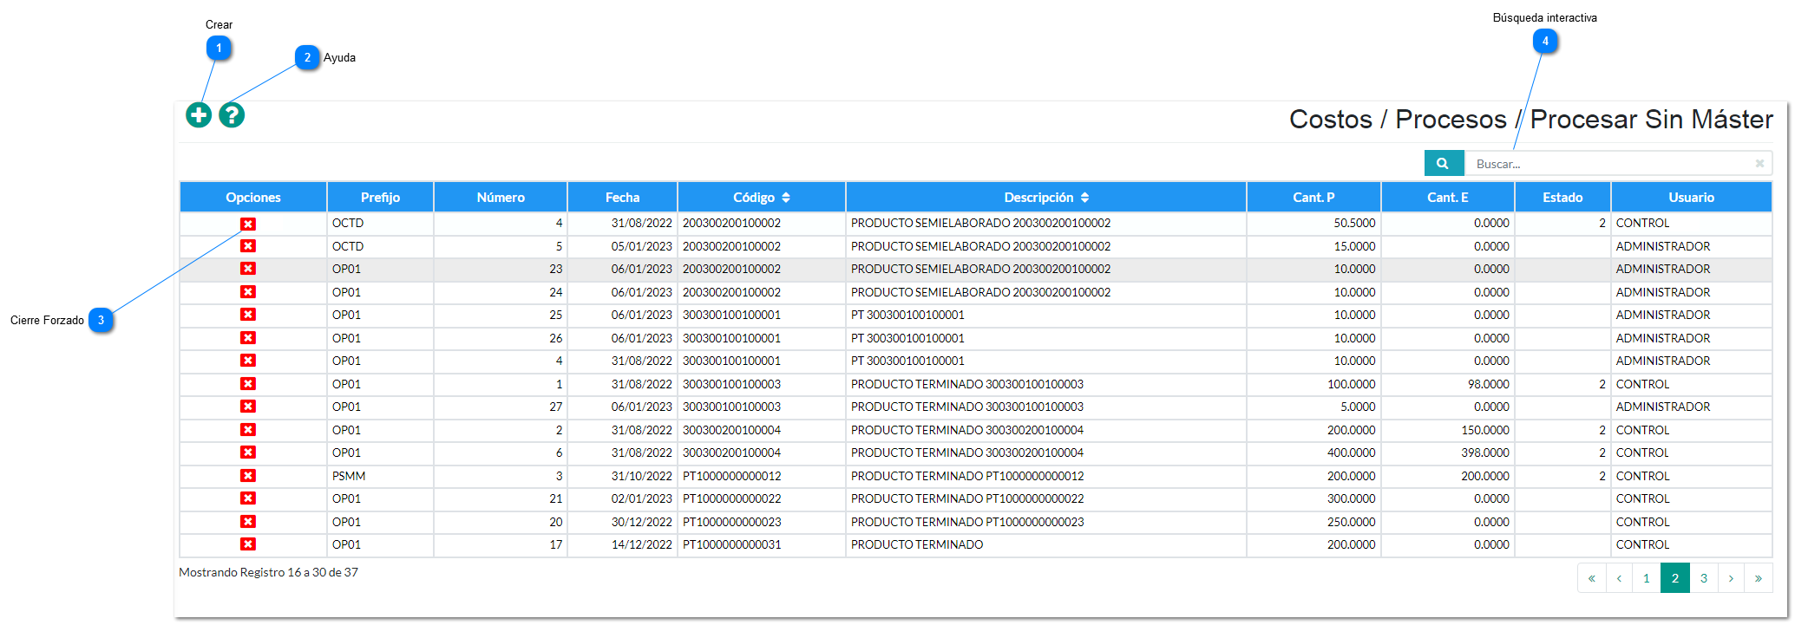Go to first page with double left arrow
This screenshot has height=625, width=1795.
pos(1592,578)
